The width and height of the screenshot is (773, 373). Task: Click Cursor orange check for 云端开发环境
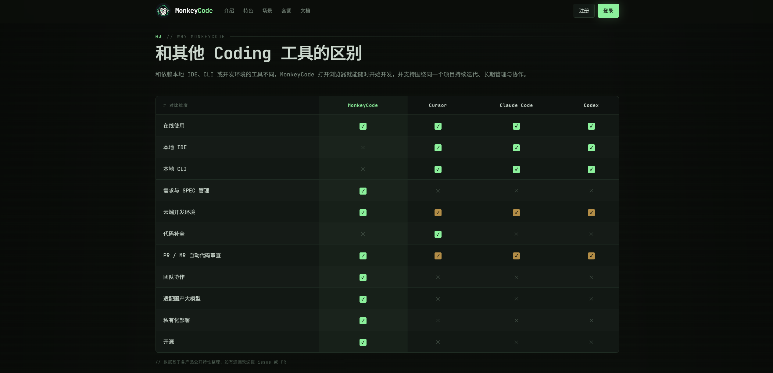click(438, 213)
